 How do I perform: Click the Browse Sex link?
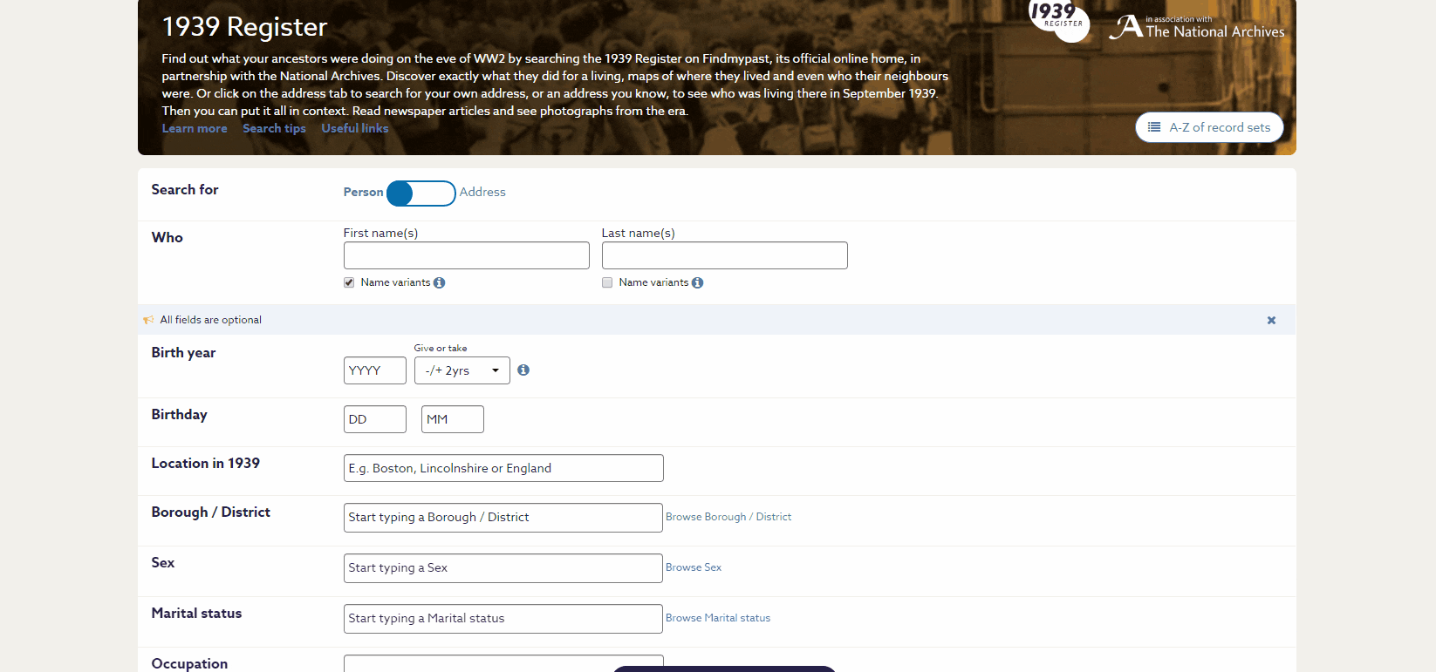point(694,567)
